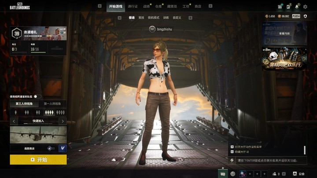Open the 藏匿处 tab
This screenshot has width=317, height=178.
tap(172, 7)
